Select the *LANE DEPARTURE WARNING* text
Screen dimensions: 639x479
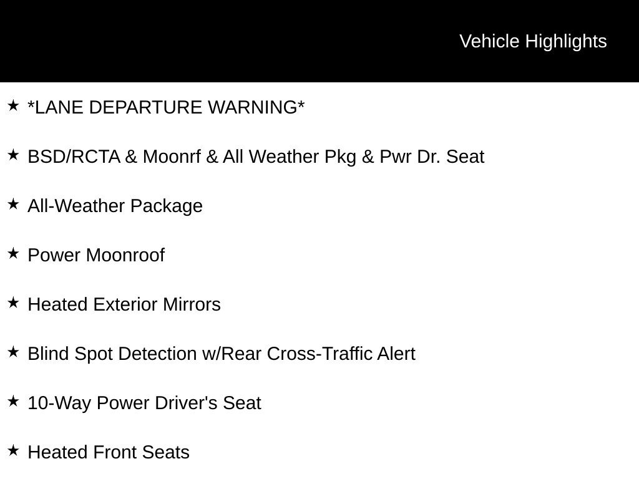(166, 107)
